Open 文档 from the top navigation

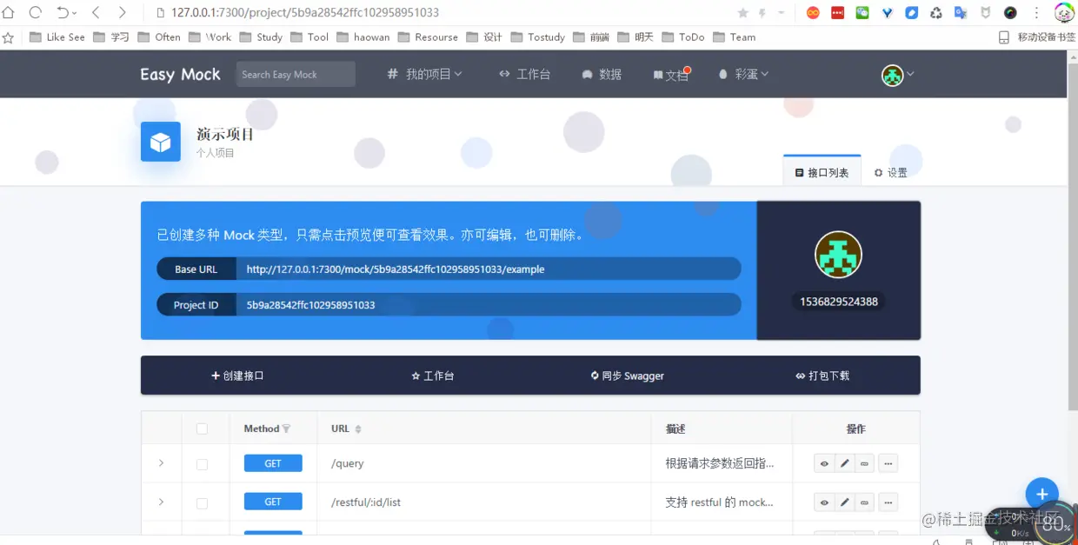pyautogui.click(x=671, y=75)
